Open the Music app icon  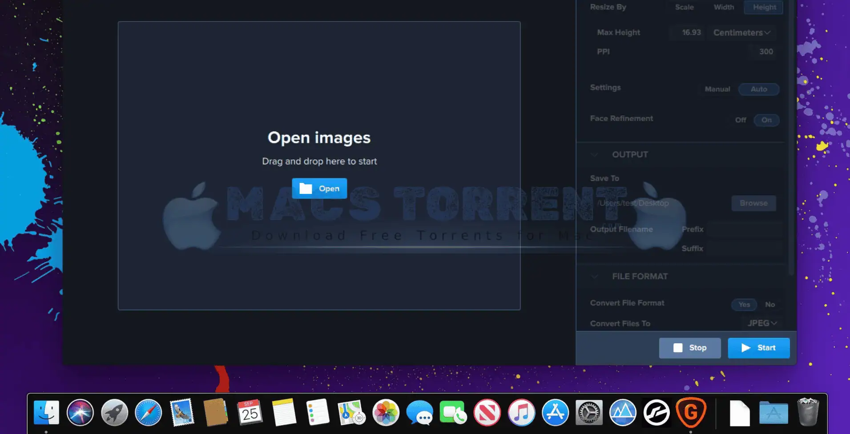pyautogui.click(x=521, y=413)
